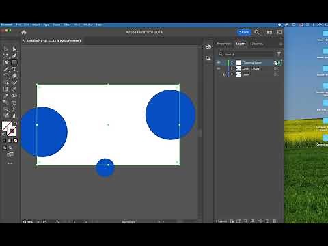Set paint type to Gradient
328x246 pixels.
point(10,141)
